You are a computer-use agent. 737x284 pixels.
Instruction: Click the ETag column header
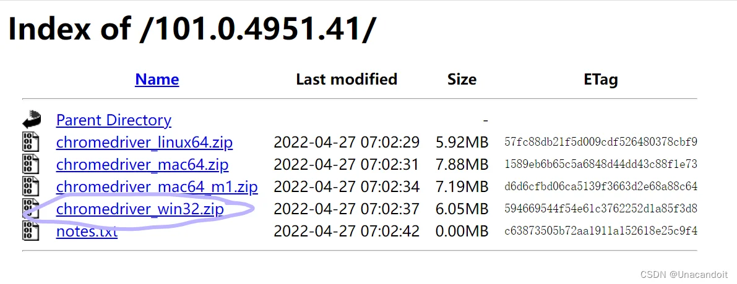pyautogui.click(x=601, y=80)
